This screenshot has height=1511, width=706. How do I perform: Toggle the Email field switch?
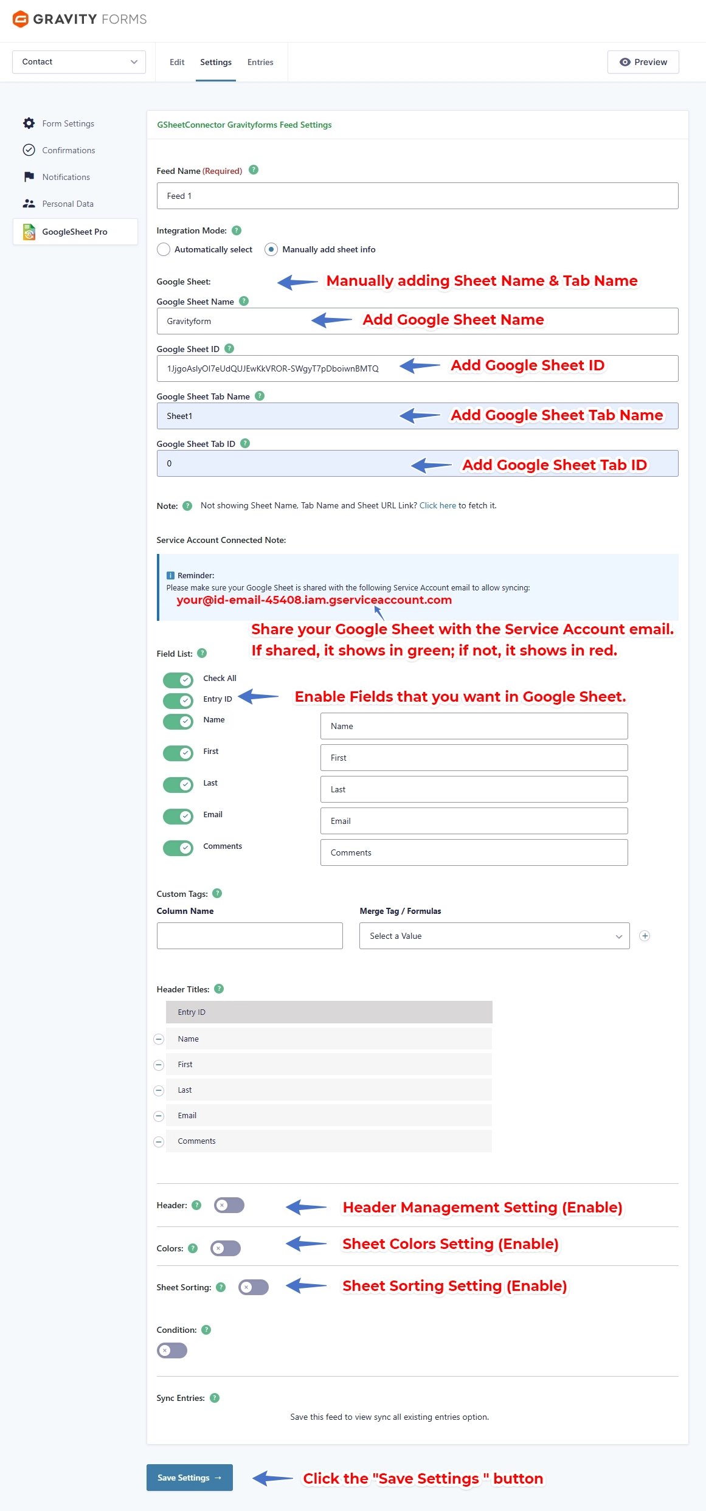tap(178, 816)
